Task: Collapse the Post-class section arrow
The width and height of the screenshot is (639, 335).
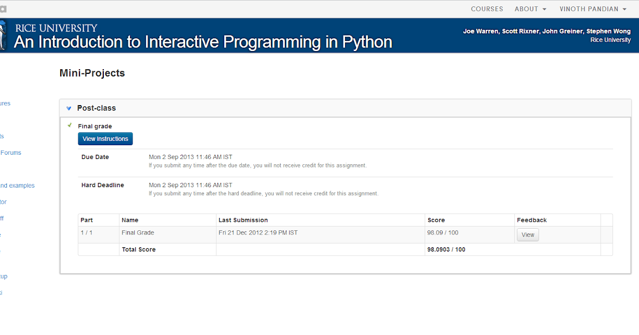Action: tap(69, 108)
